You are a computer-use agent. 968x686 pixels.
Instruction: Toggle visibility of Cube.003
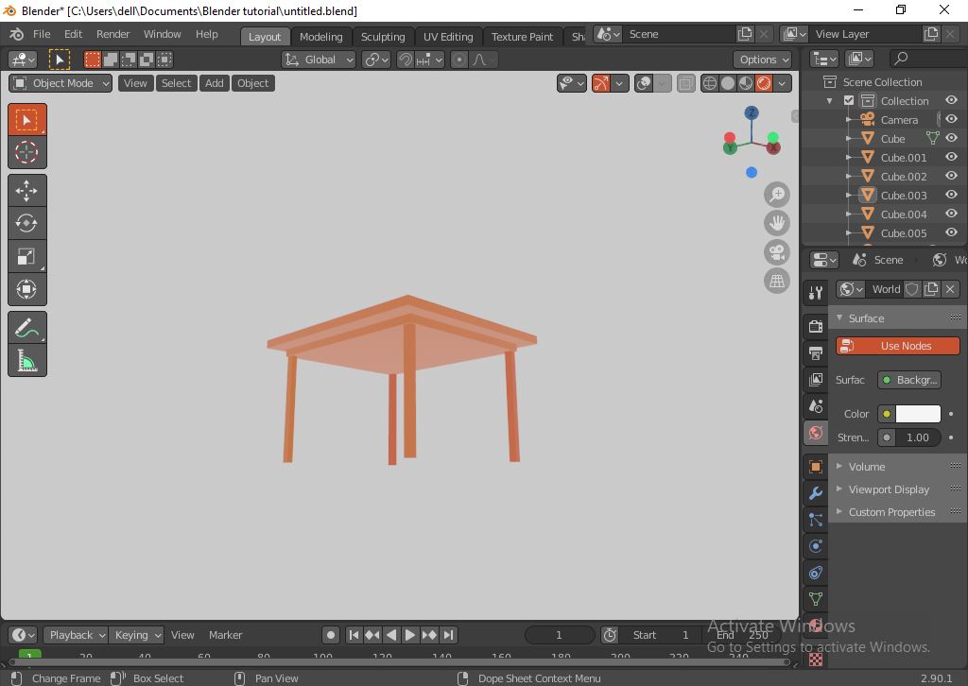952,195
